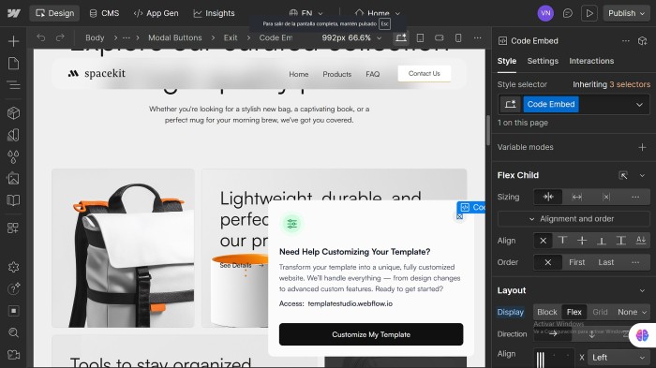Viewport: 656px width, 368px height.
Task: Open the Navigator panel
Action: (13, 85)
